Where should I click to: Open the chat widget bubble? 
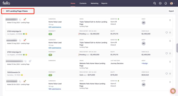point(173,91)
